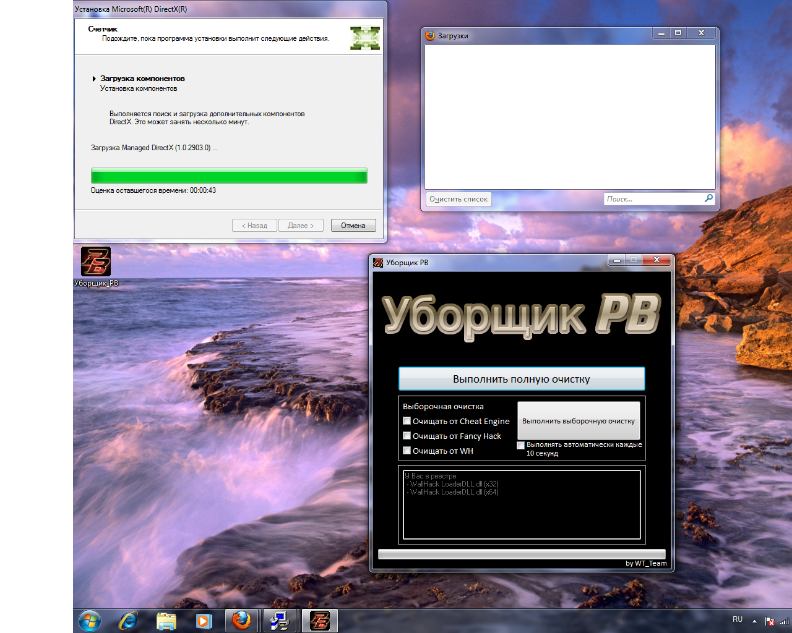Click the magnifier icon in Загрузки search
The image size is (792, 633).
[708, 198]
